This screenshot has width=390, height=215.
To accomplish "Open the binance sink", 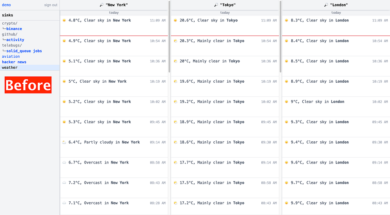I will click(14, 29).
